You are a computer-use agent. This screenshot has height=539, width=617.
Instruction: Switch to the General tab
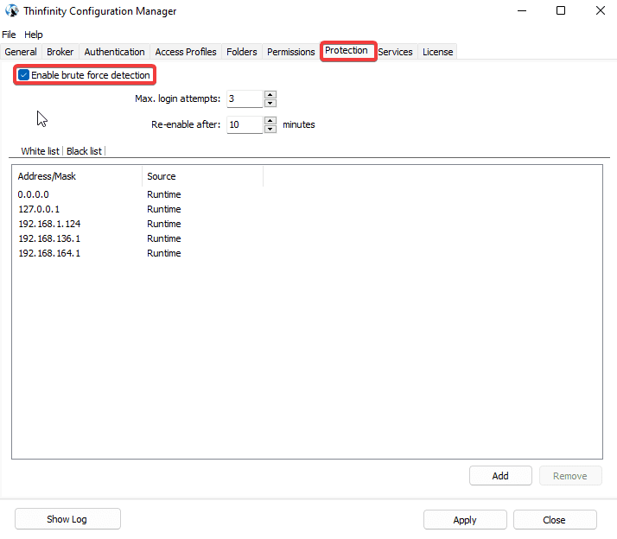[21, 52]
